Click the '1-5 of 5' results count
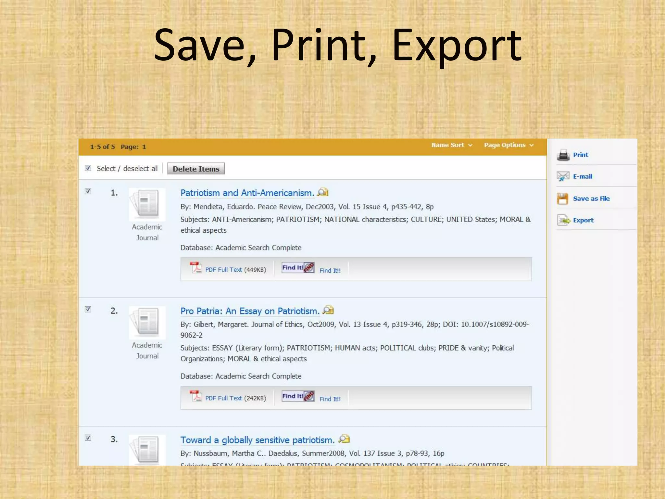This screenshot has height=499, width=665. coord(103,147)
